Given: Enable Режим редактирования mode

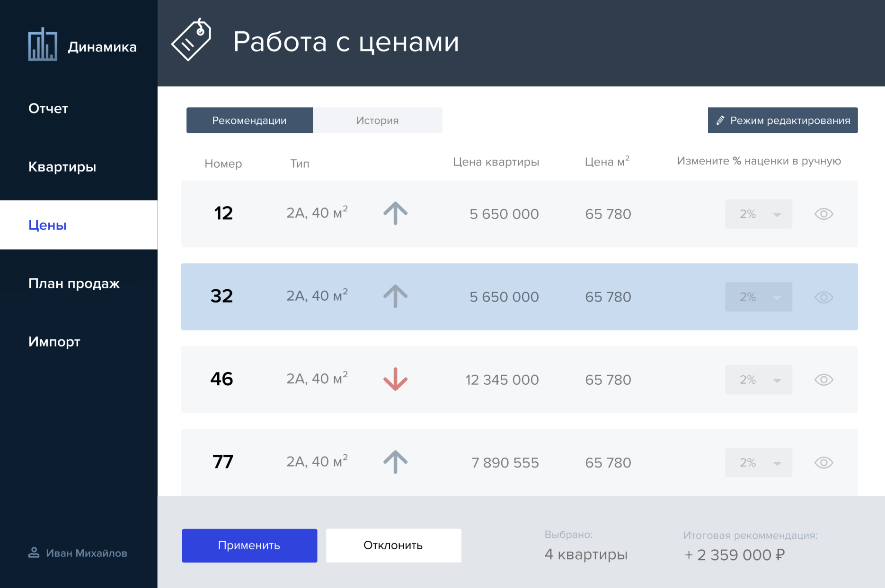Looking at the screenshot, I should tap(782, 121).
